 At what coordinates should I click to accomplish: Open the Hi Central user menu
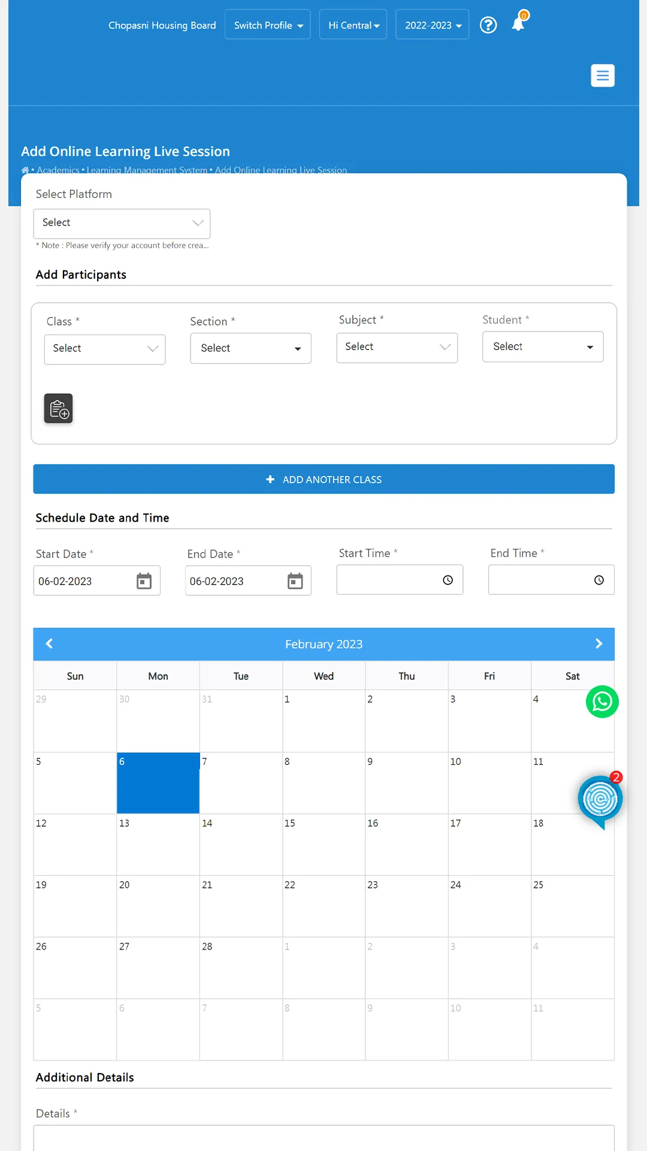(x=353, y=25)
